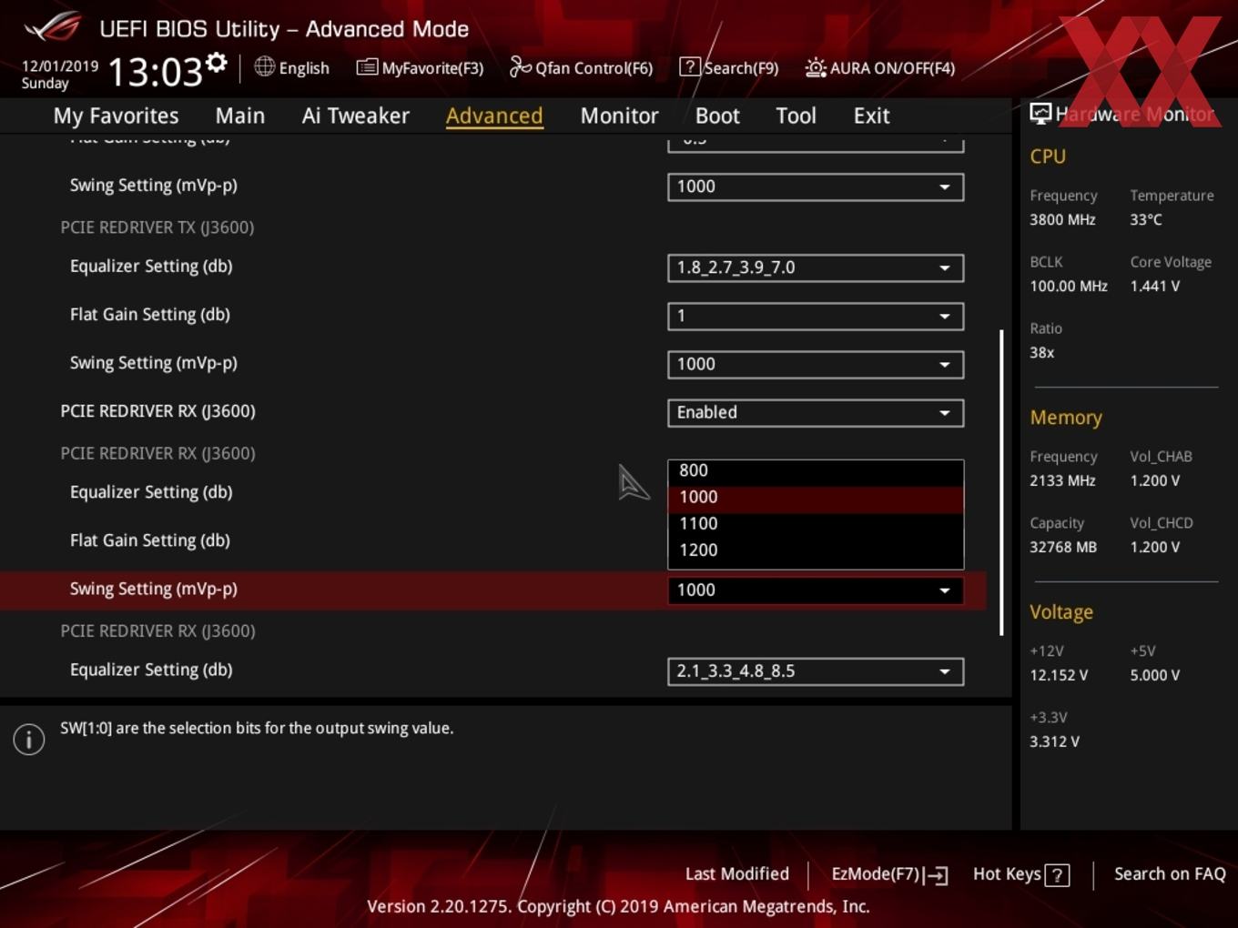Click Ratio value 38x
1238x928 pixels.
pos(1042,352)
